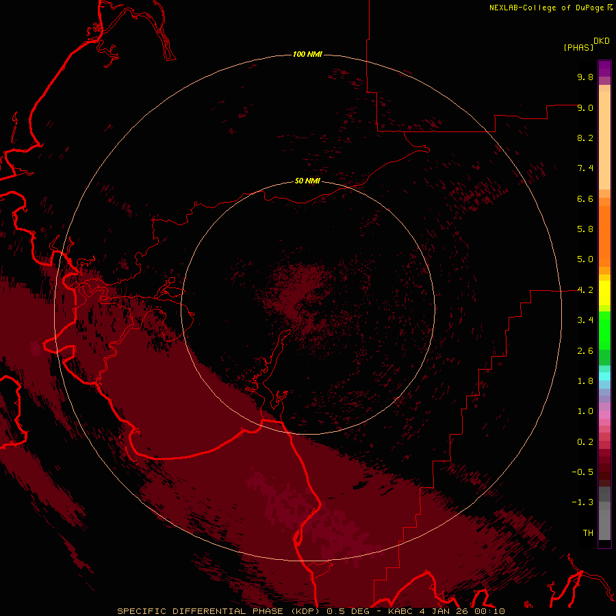Screen dimensions: 616x616
Task: Click the 5.8 color scale value
Action: coord(585,229)
